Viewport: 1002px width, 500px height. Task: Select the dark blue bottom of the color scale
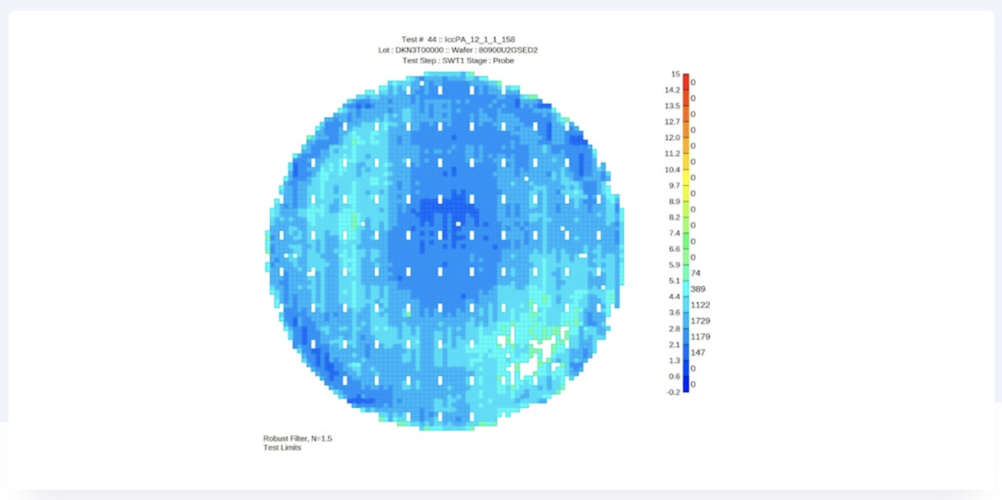(686, 385)
